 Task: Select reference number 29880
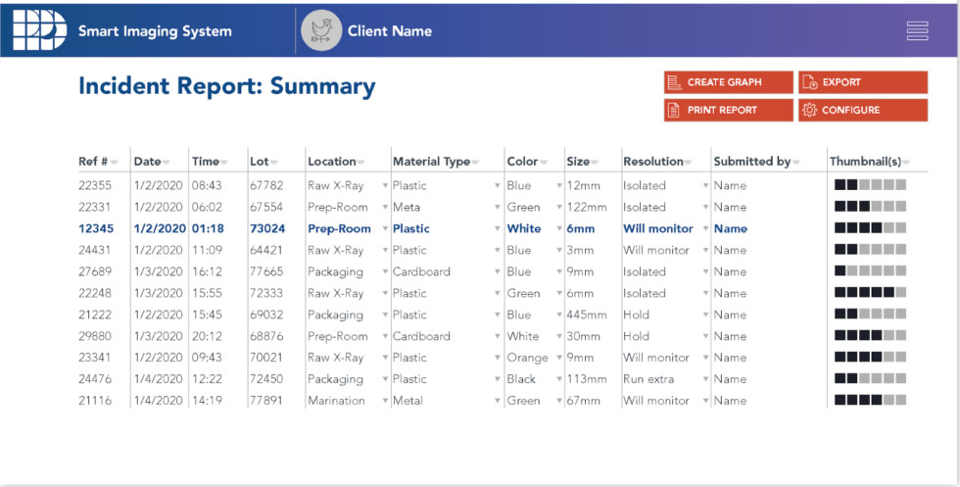[x=95, y=336]
